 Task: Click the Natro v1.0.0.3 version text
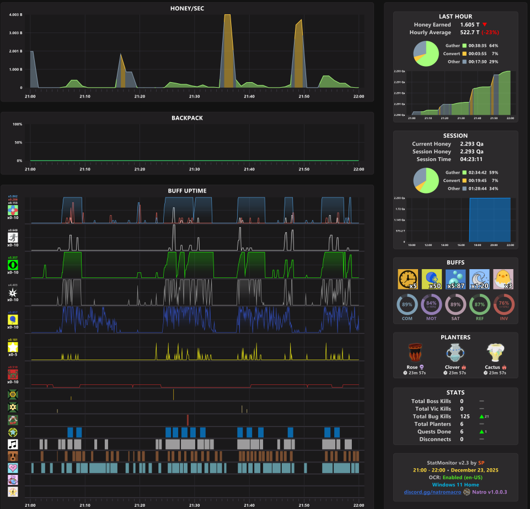[489, 492]
